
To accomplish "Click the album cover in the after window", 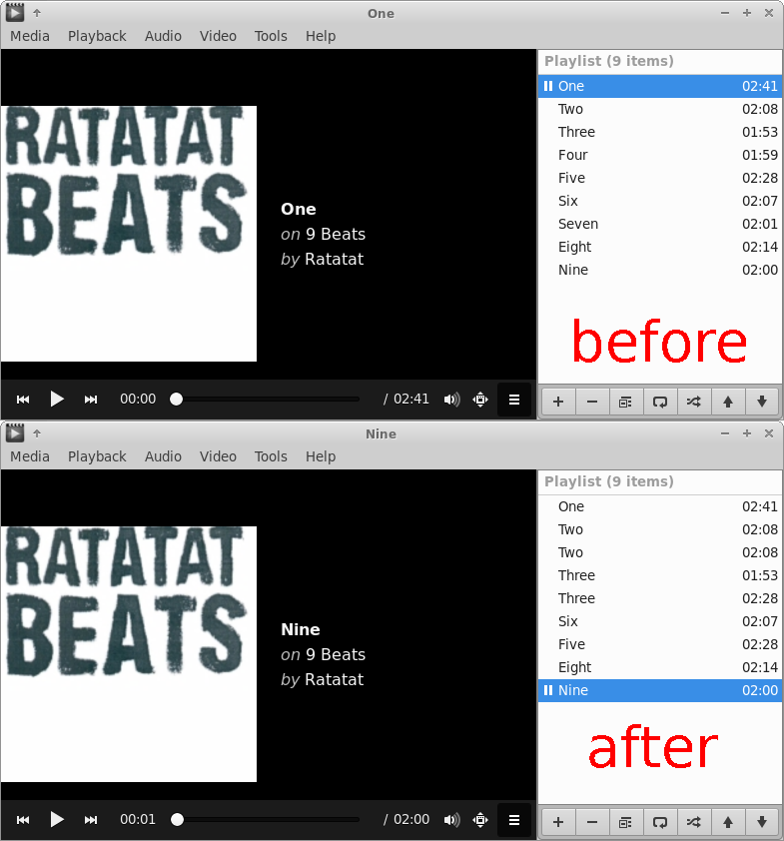I will [x=129, y=654].
